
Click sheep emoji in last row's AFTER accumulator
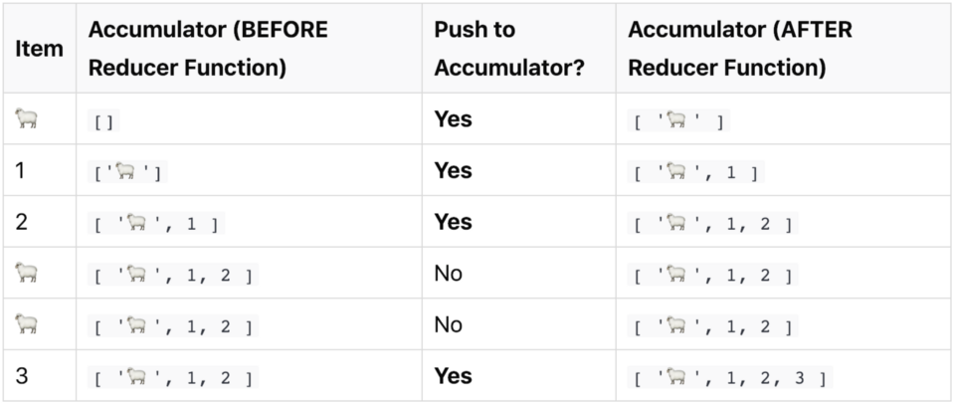676,378
